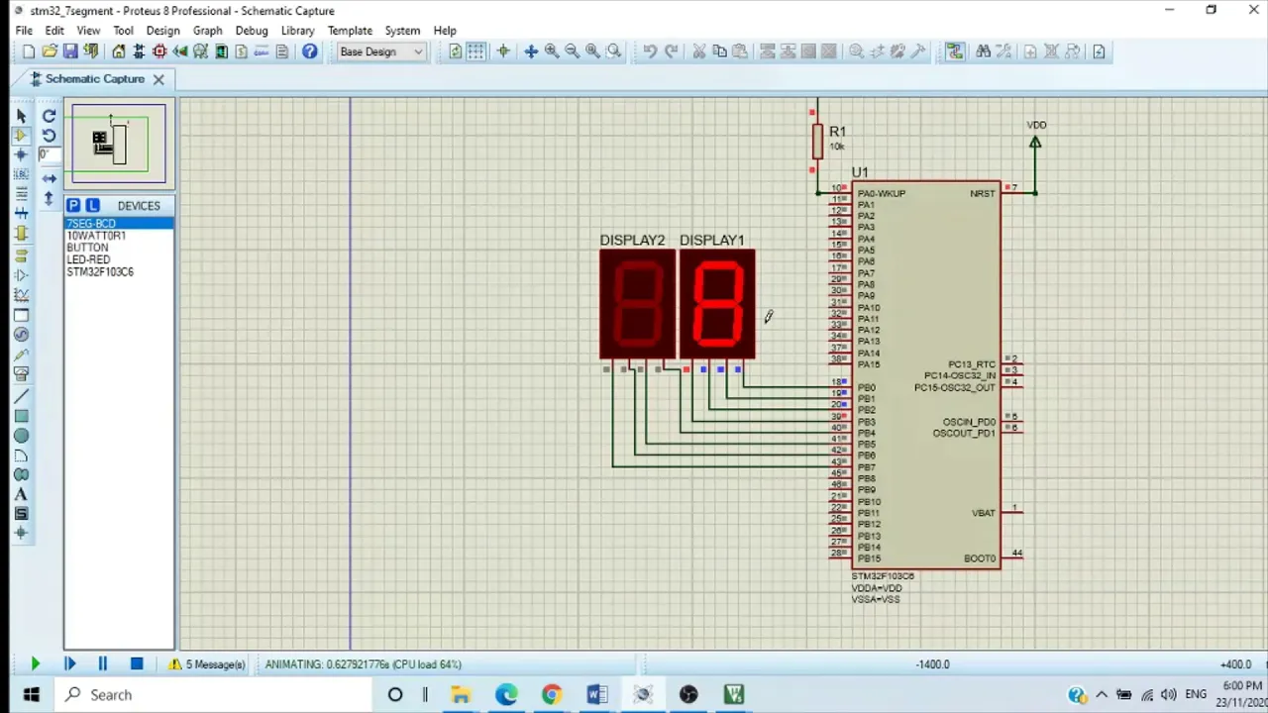Screen dimensions: 1268x713
Task: Open the Base Design variant dropdown
Action: (381, 51)
